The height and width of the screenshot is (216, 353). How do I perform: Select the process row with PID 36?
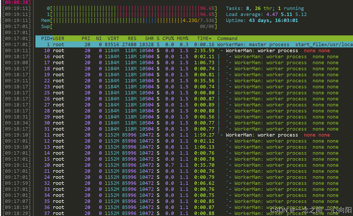pyautogui.click(x=194, y=207)
